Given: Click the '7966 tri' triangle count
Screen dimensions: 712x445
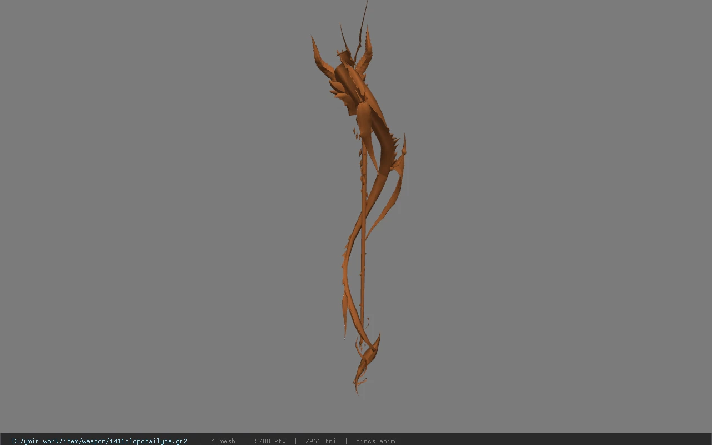Looking at the screenshot, I should point(320,441).
